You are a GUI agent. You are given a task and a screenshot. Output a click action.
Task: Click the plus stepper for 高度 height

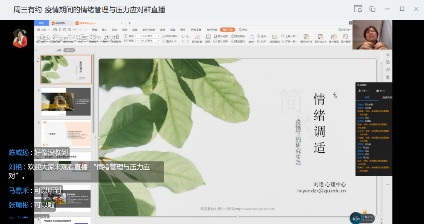pos(159,36)
